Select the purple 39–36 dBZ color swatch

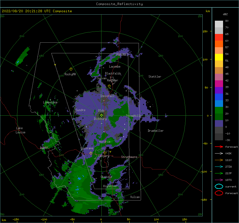click(219, 90)
